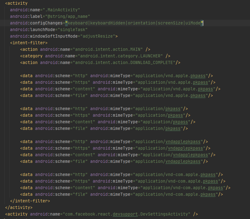This screenshot has height=219, width=250.
Task: Click the opening activity tag with no attributes
Action: (16, 3)
